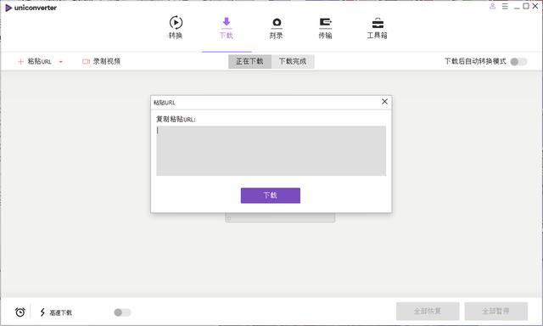Open the 传输 (Transfer) section
This screenshot has height=326, width=543.
coord(325,27)
